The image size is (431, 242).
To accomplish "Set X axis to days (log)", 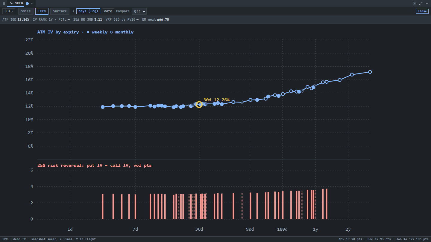I will [x=88, y=11].
